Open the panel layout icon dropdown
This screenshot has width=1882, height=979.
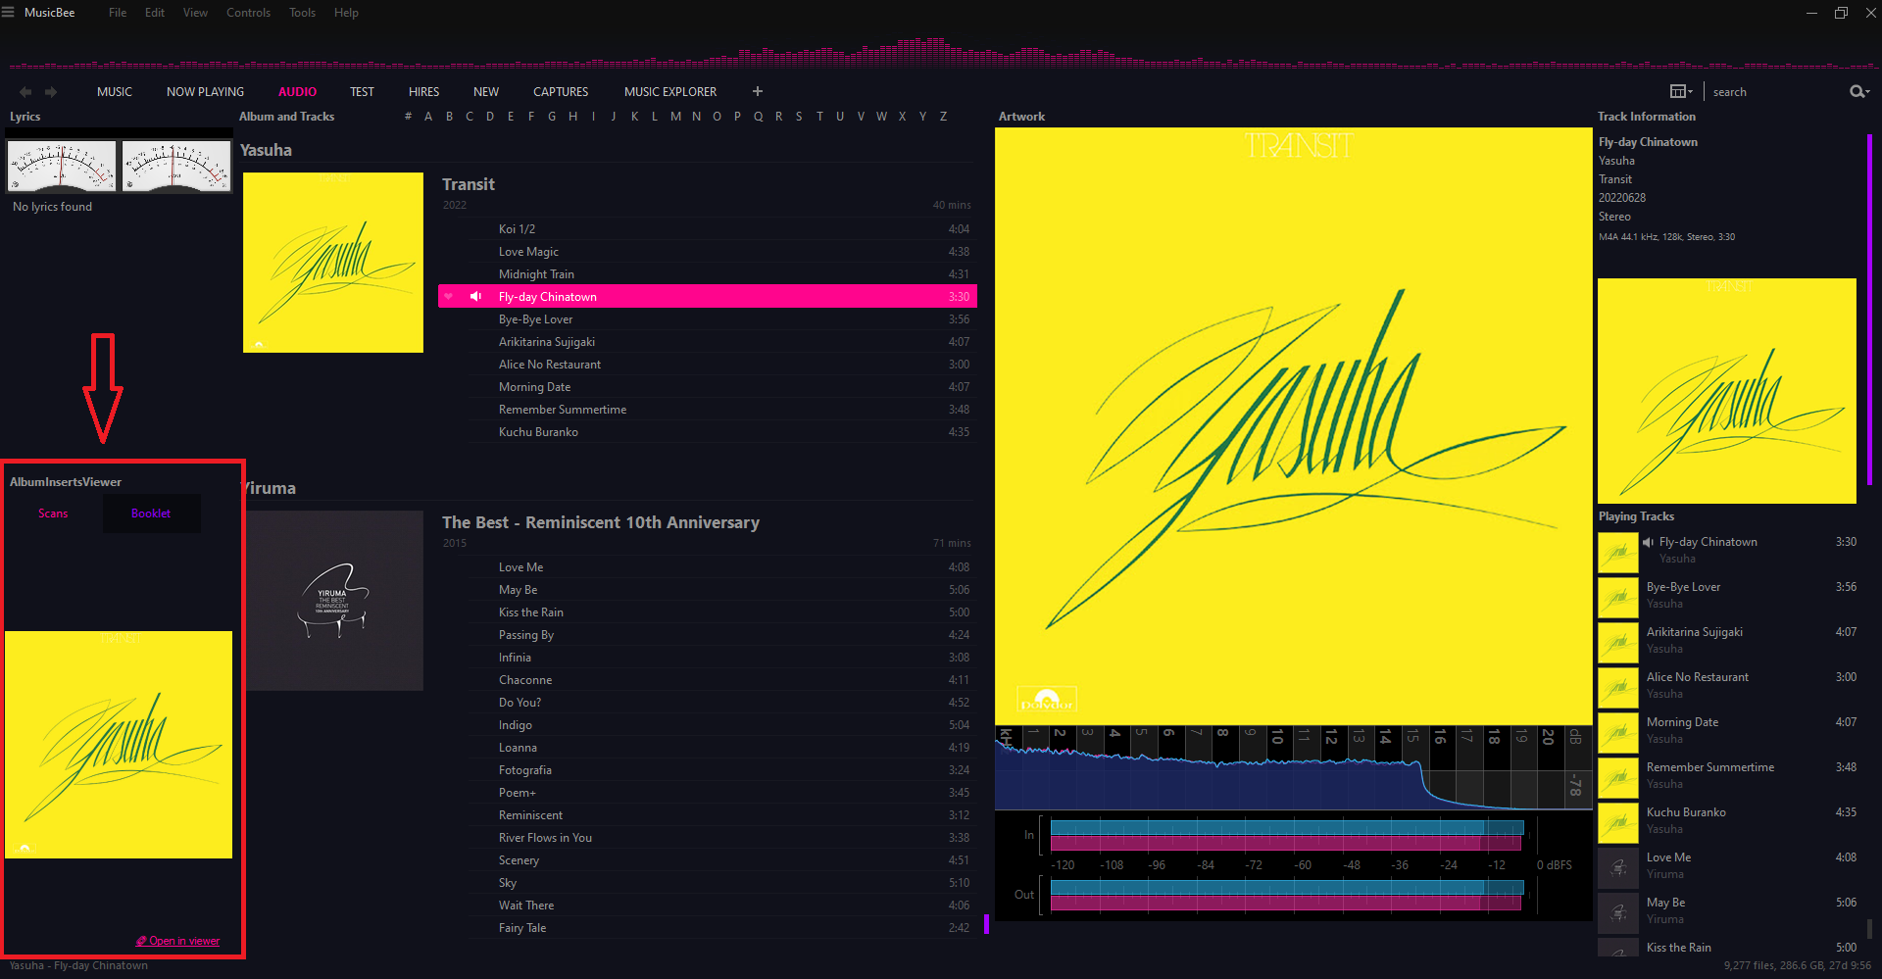coord(1681,91)
